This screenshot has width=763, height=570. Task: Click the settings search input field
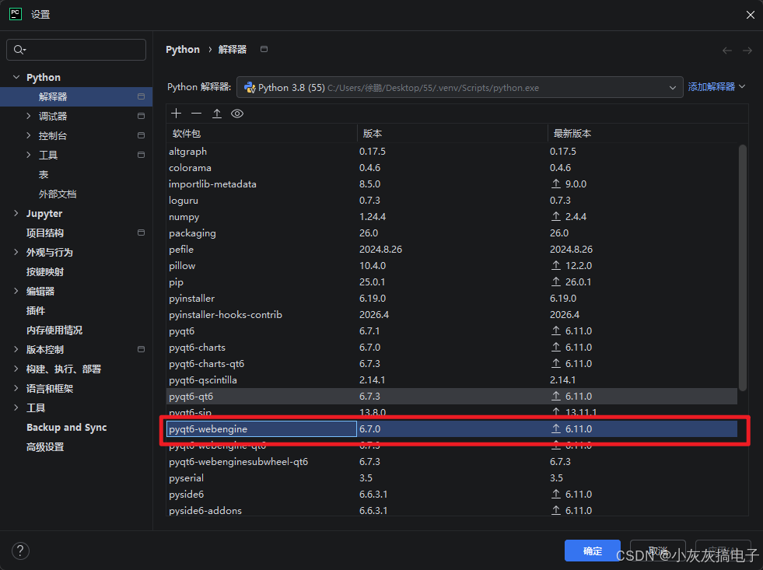(x=76, y=50)
